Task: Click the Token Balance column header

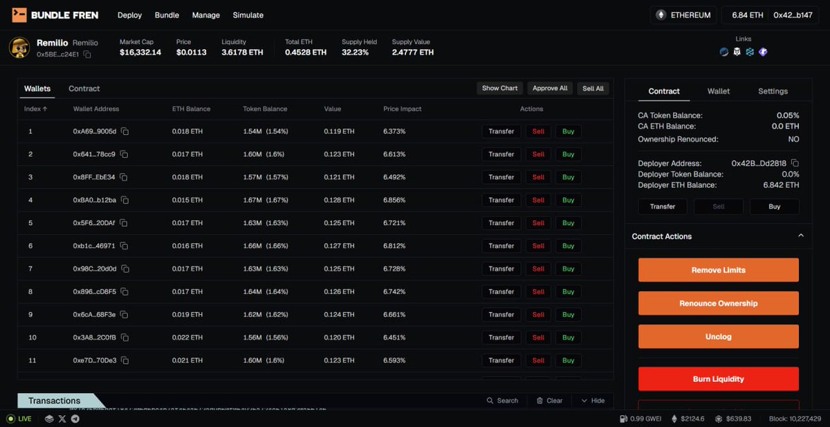Action: (x=265, y=109)
